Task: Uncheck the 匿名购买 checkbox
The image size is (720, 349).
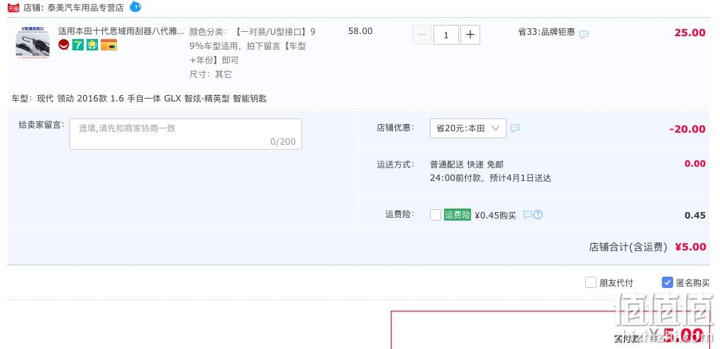Action: point(668,282)
